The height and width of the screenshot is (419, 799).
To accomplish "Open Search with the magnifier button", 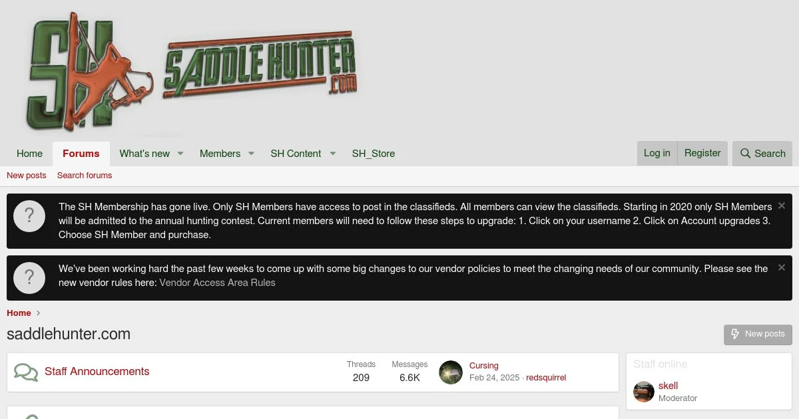I will 762,154.
